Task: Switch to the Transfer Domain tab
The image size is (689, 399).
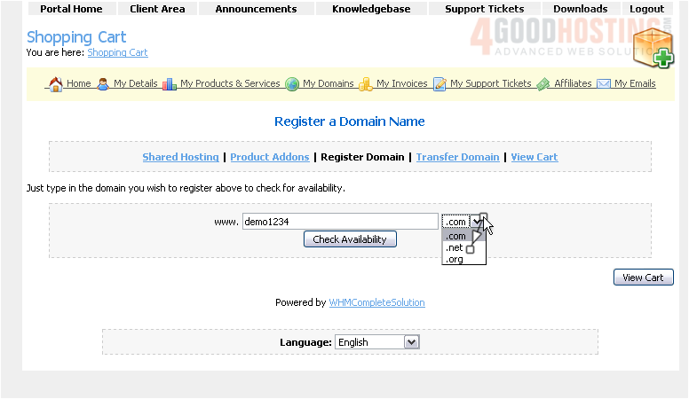Action: point(457,157)
